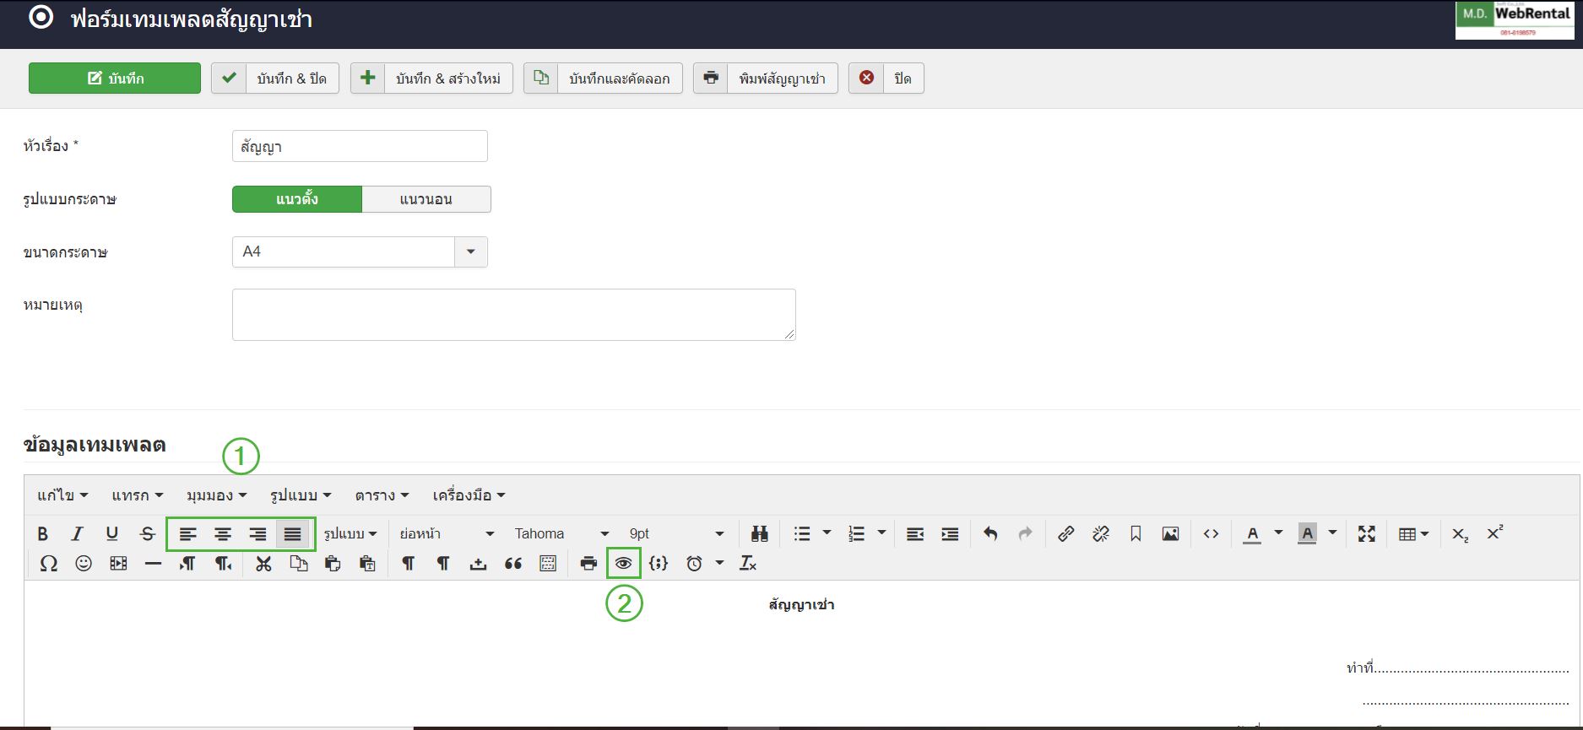
Task: Open date/time format dropdown arrow
Action: click(719, 563)
